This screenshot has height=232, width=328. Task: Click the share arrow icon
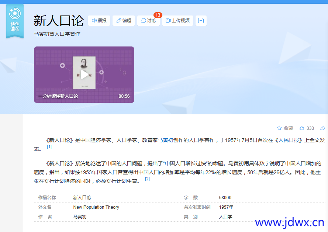click(x=323, y=128)
